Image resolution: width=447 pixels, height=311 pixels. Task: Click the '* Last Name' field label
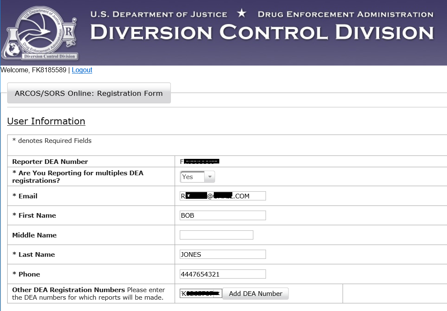(34, 254)
